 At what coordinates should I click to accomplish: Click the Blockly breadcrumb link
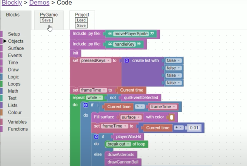tap(12, 3)
